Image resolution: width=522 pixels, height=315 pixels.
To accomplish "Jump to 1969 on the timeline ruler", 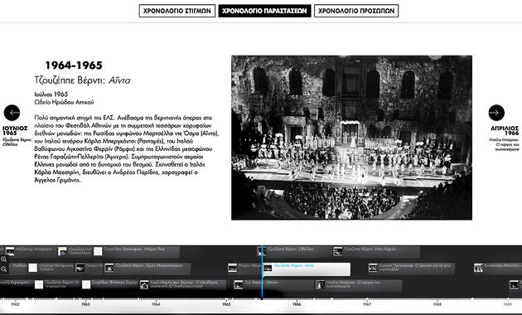I will (x=507, y=304).
